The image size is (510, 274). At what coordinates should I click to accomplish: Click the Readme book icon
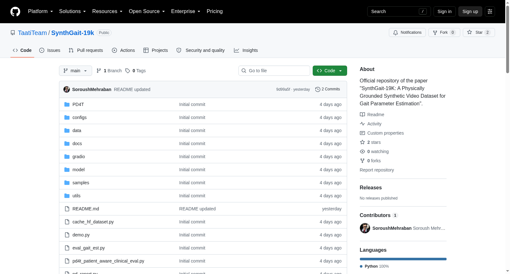362,115
